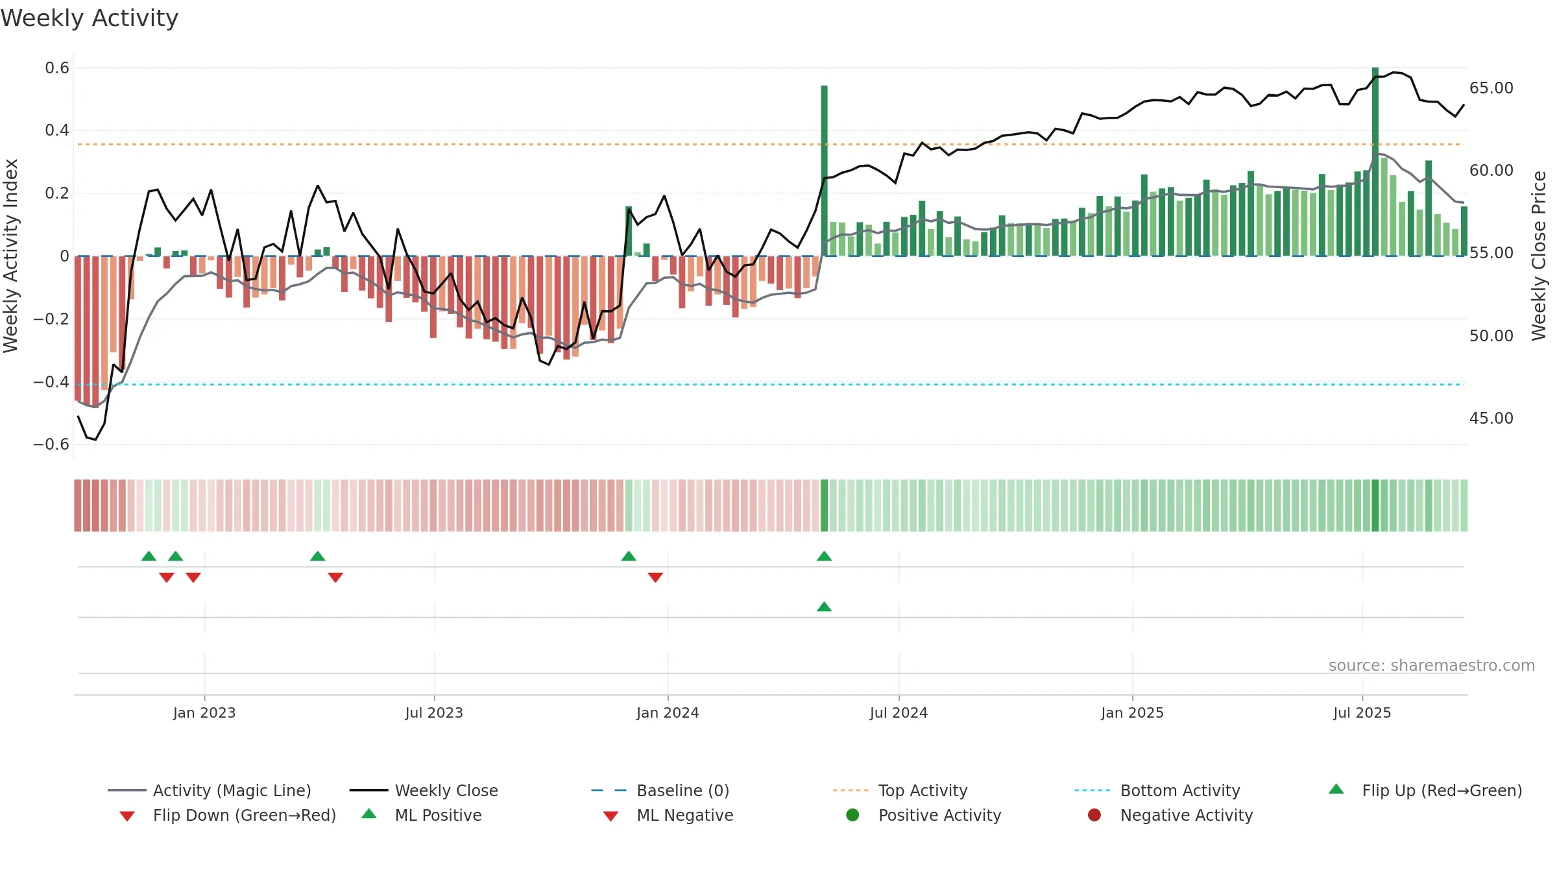Click the tallest green bar in July 2025
Image resolution: width=1557 pixels, height=876 pixels.
point(1375,162)
